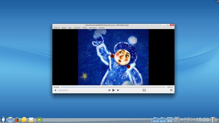Open the yellow chat messenger icon

(24, 120)
